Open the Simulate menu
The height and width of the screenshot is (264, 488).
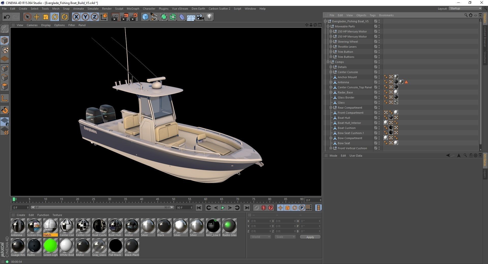93,9
